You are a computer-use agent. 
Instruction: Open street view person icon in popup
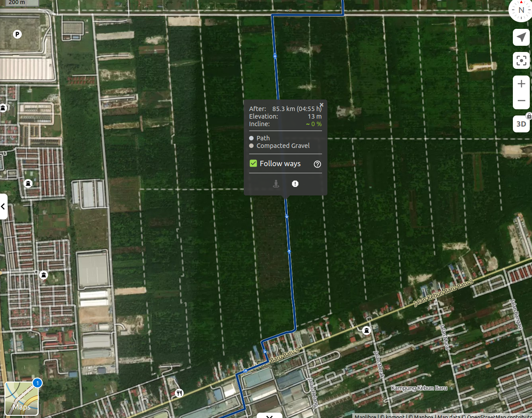pos(276,183)
